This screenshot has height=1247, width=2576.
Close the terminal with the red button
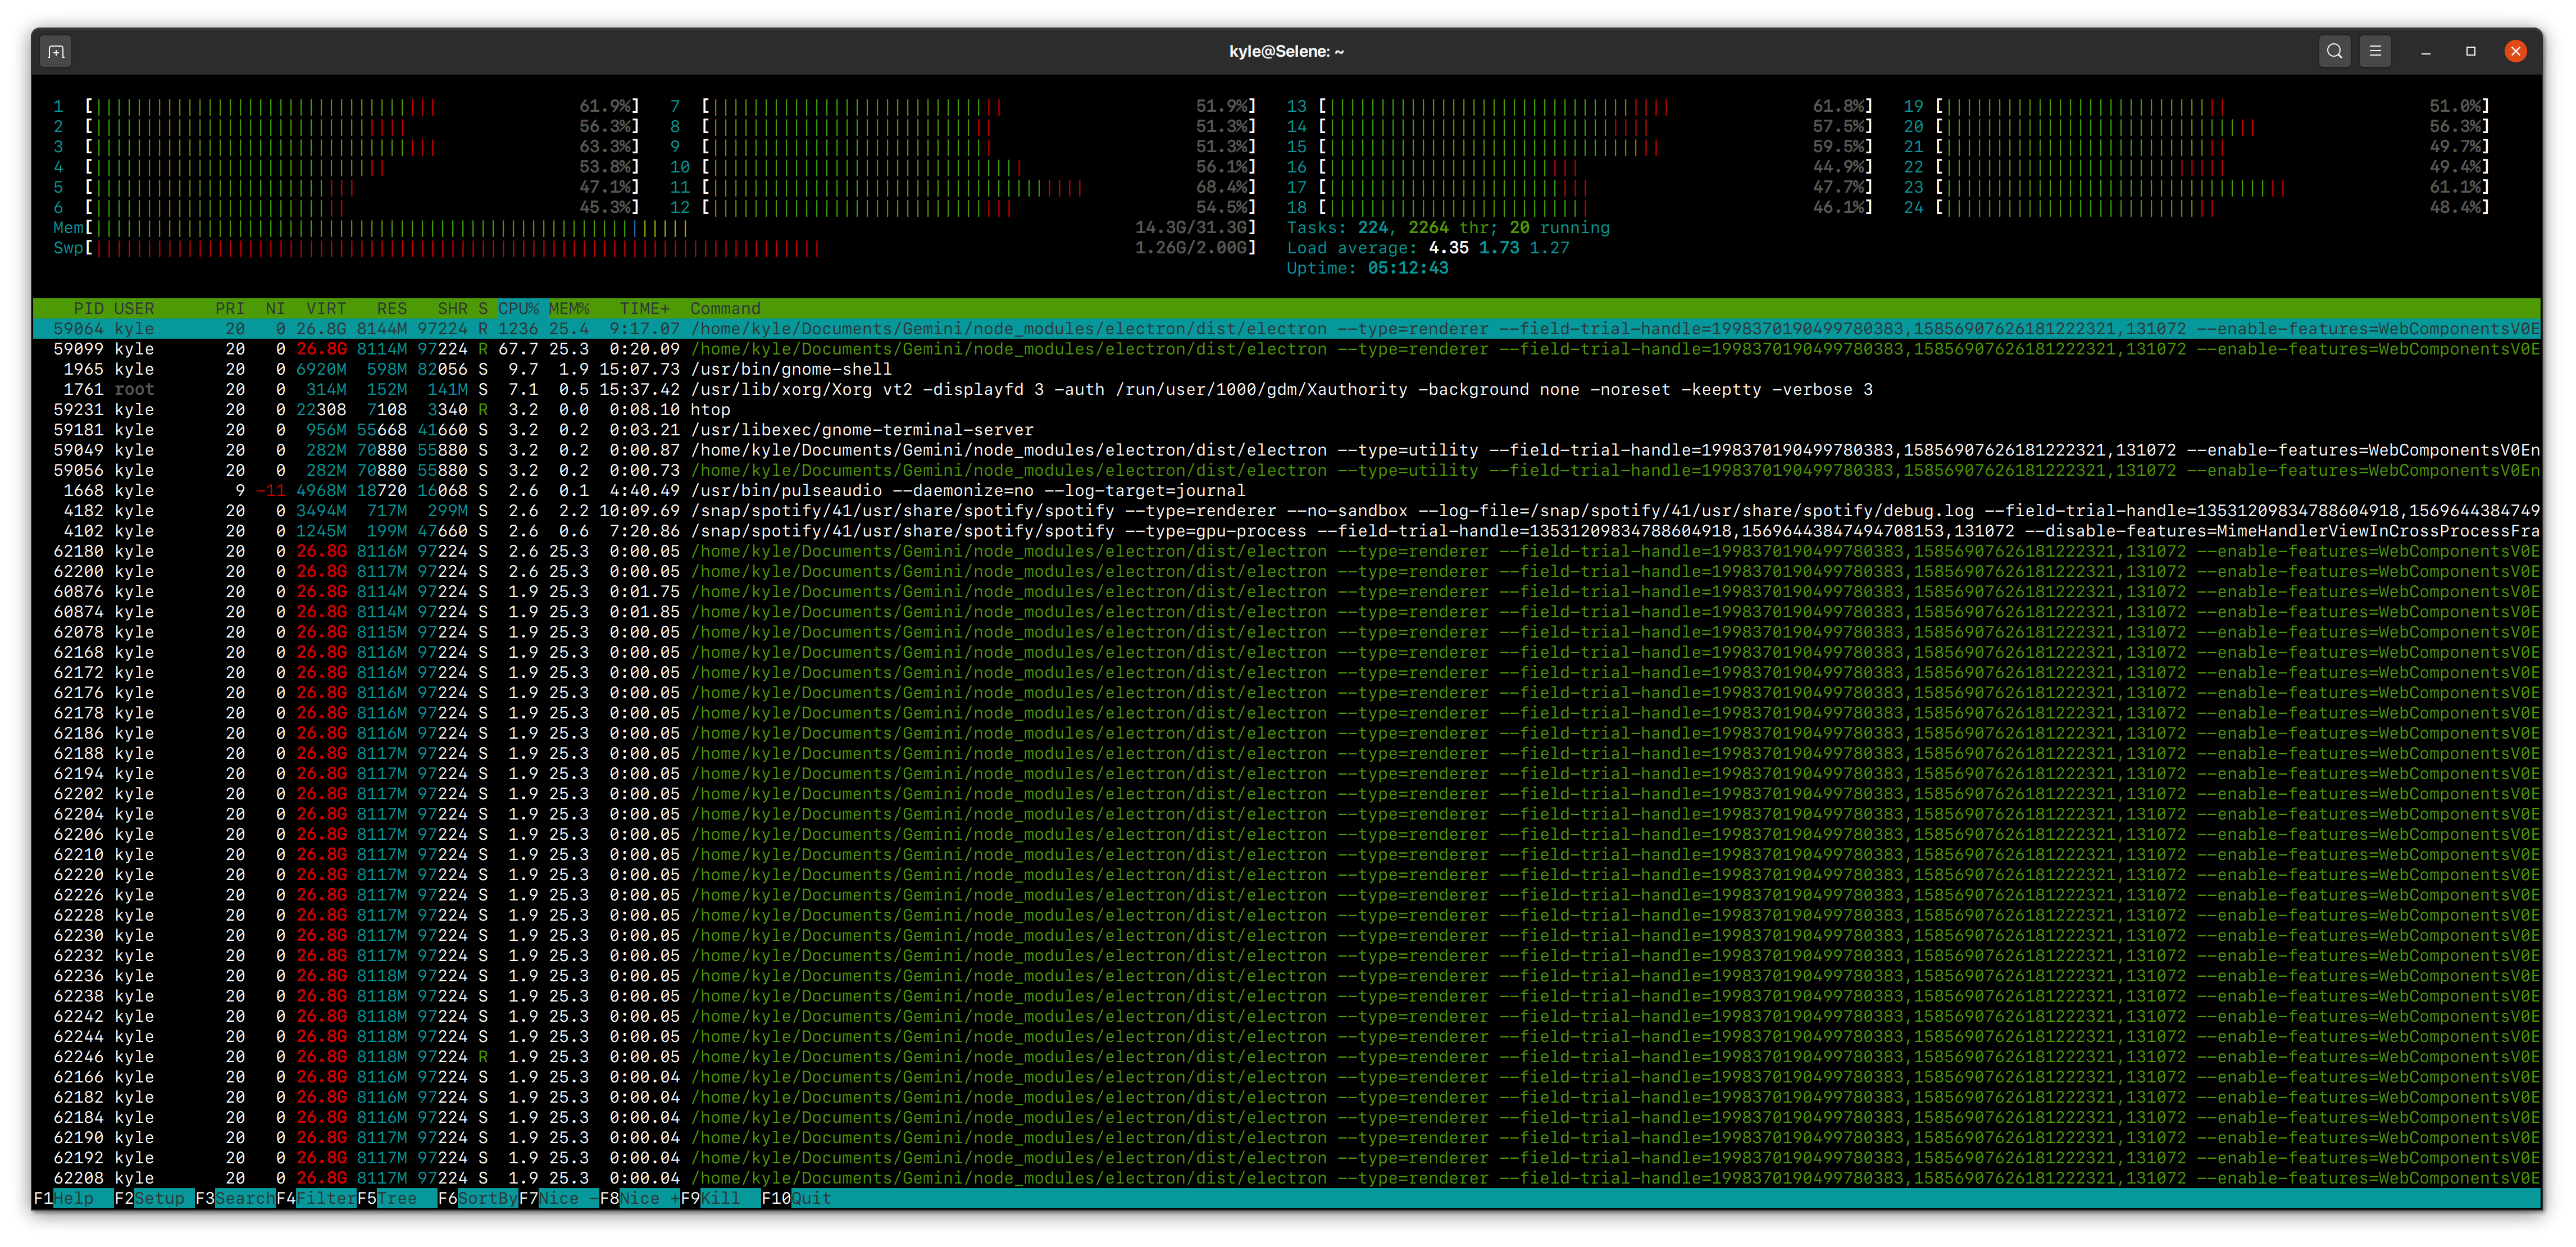pos(2515,51)
